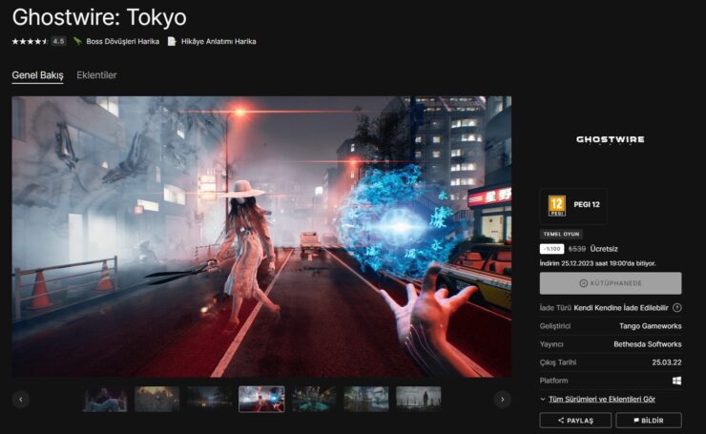The width and height of the screenshot is (706, 434).
Task: Click the Hikâye Anlatımı Harika document icon
Action: 172,41
